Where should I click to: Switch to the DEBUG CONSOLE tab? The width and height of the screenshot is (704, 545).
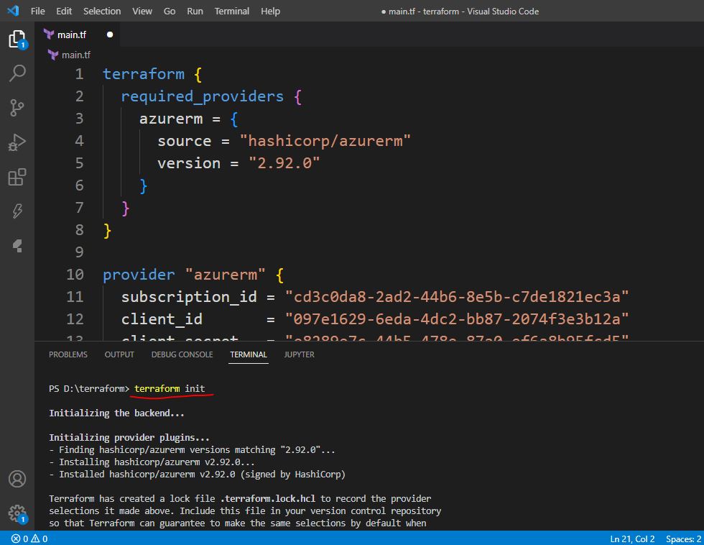pos(182,354)
